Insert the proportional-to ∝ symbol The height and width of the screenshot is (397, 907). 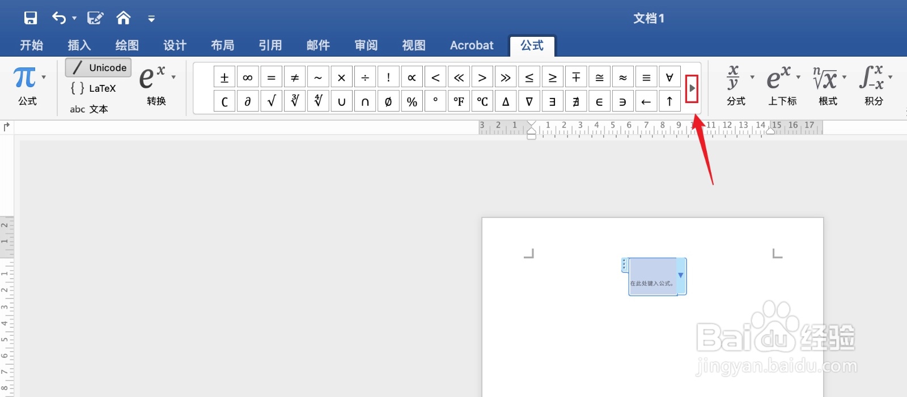tap(412, 78)
